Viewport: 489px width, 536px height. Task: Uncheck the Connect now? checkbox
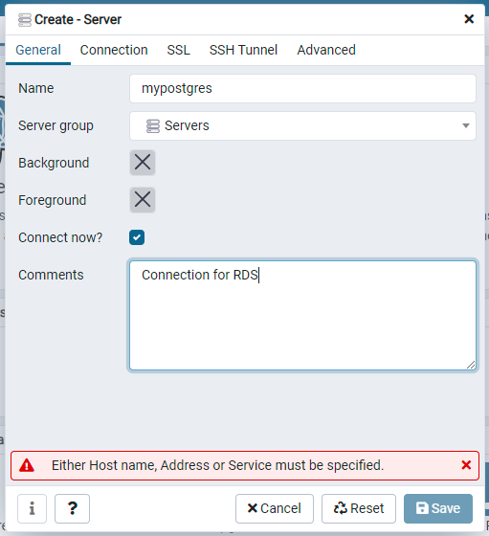137,237
